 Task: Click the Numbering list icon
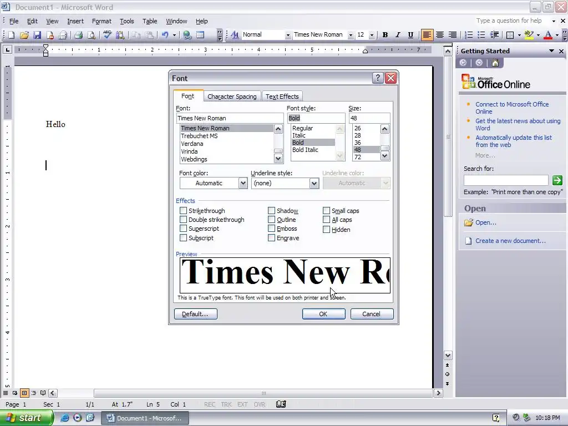(468, 35)
